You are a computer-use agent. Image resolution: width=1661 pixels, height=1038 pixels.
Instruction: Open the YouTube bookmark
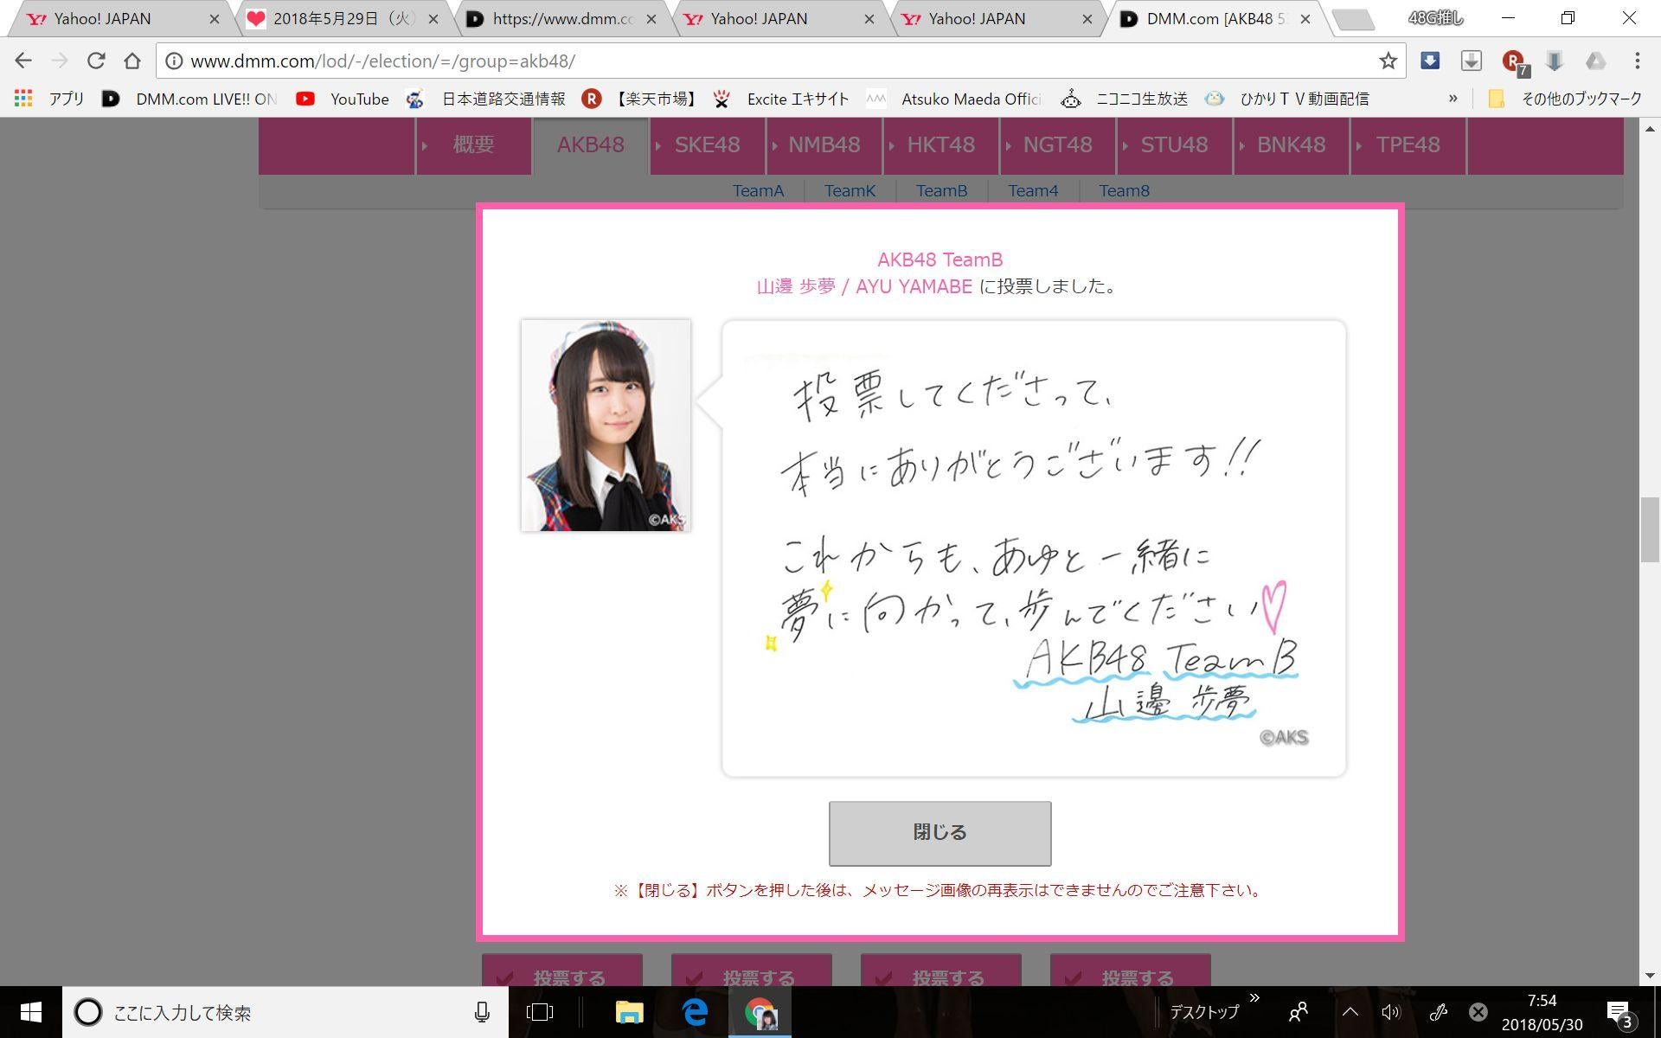[x=343, y=99]
